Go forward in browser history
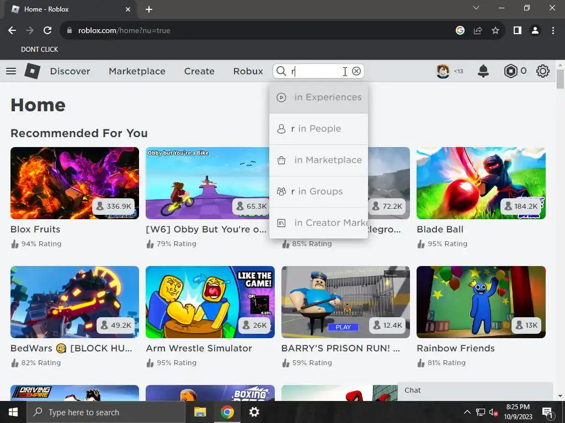The width and height of the screenshot is (565, 423). (30, 31)
